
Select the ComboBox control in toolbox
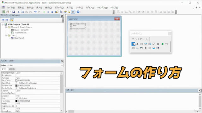pyautogui.click(x=146, y=44)
